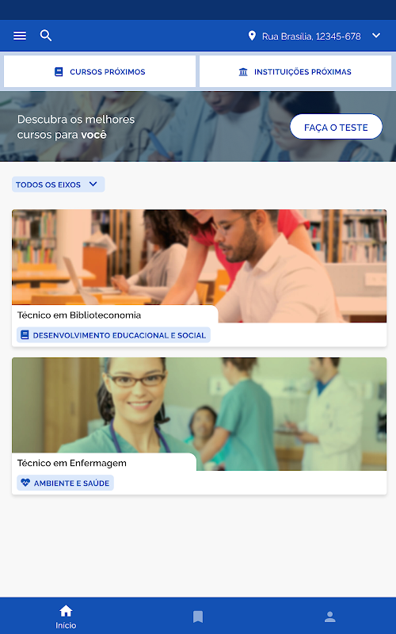
Task: Open the bookmarks tab icon
Action: [197, 617]
